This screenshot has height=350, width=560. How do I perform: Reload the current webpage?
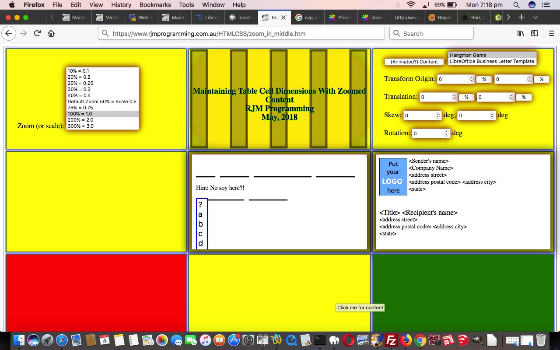tap(37, 33)
